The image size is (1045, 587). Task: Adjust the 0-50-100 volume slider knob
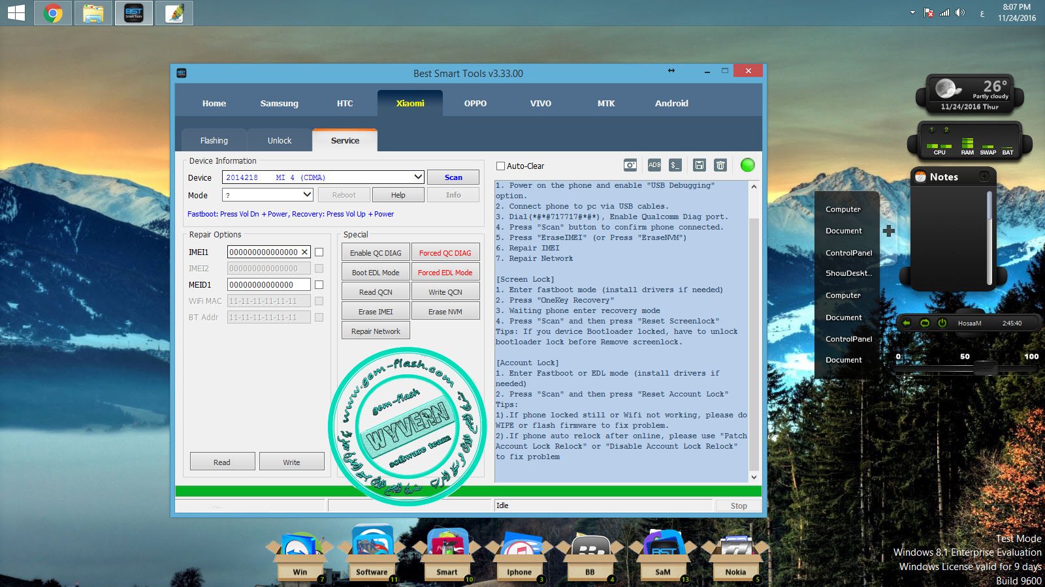point(985,369)
